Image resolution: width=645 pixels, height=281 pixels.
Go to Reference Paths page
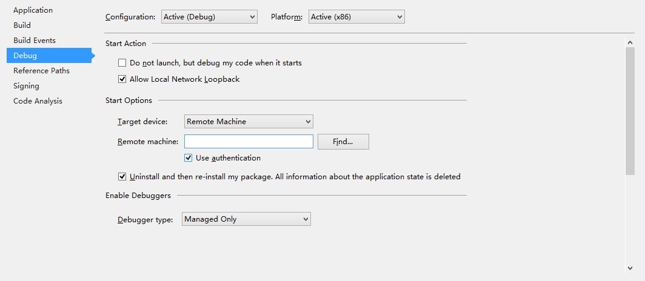(42, 71)
